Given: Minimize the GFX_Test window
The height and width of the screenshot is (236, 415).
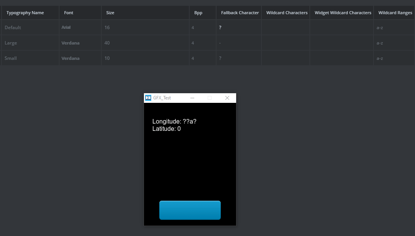Looking at the screenshot, I should (x=192, y=98).
